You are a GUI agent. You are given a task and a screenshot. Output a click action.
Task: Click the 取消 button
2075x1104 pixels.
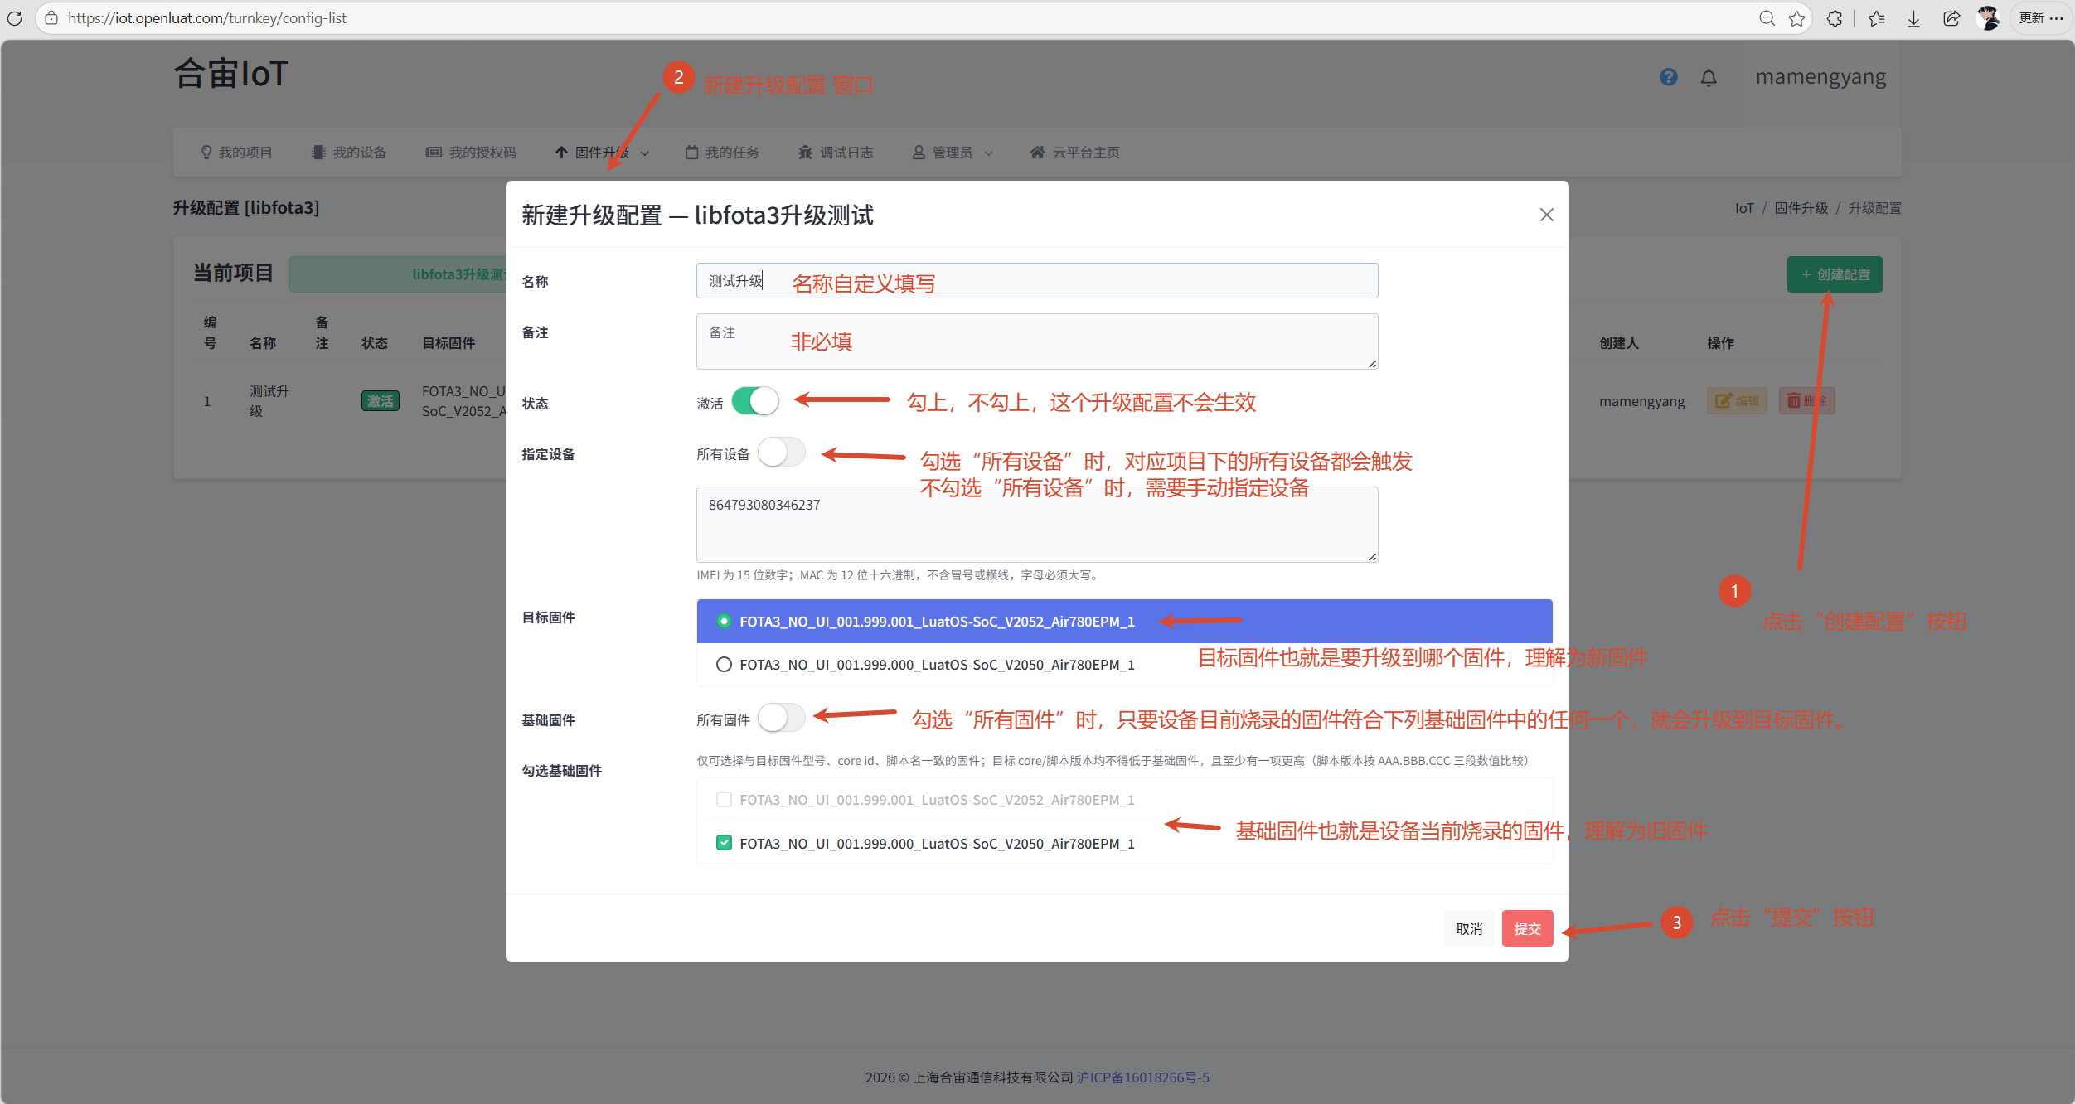pos(1469,928)
